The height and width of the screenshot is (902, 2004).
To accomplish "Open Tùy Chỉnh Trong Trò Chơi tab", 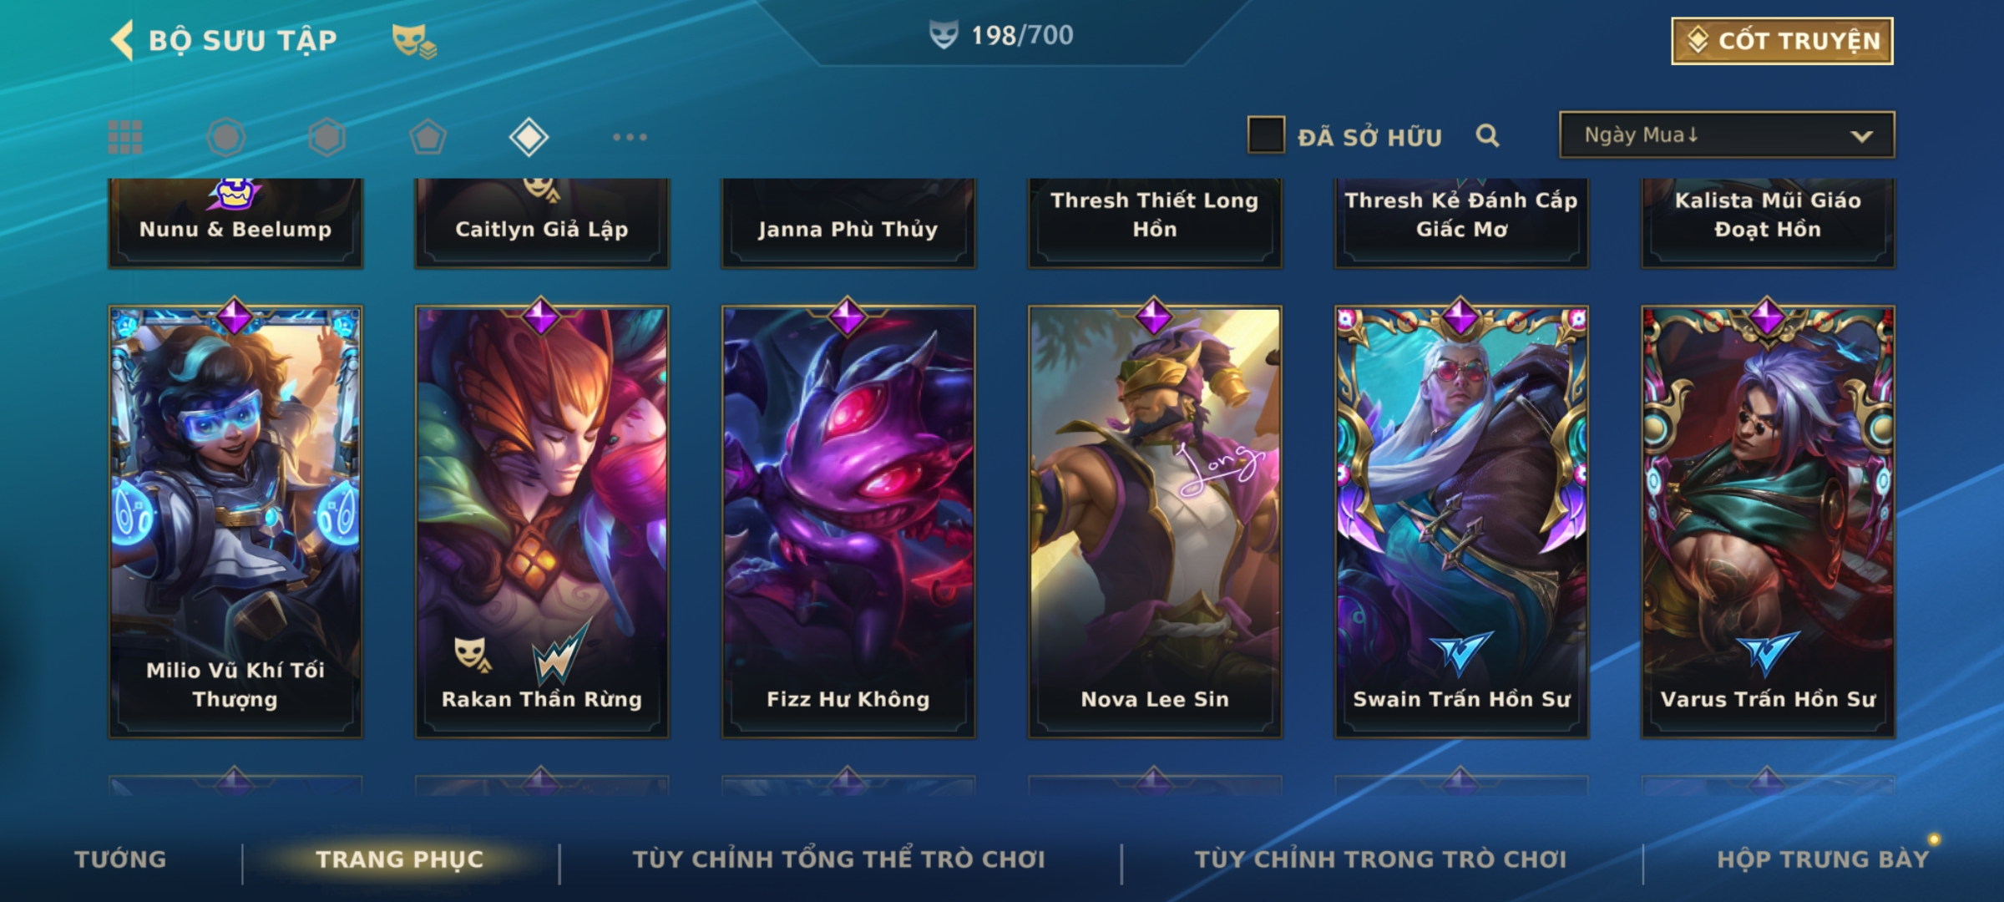I will click(x=1380, y=859).
